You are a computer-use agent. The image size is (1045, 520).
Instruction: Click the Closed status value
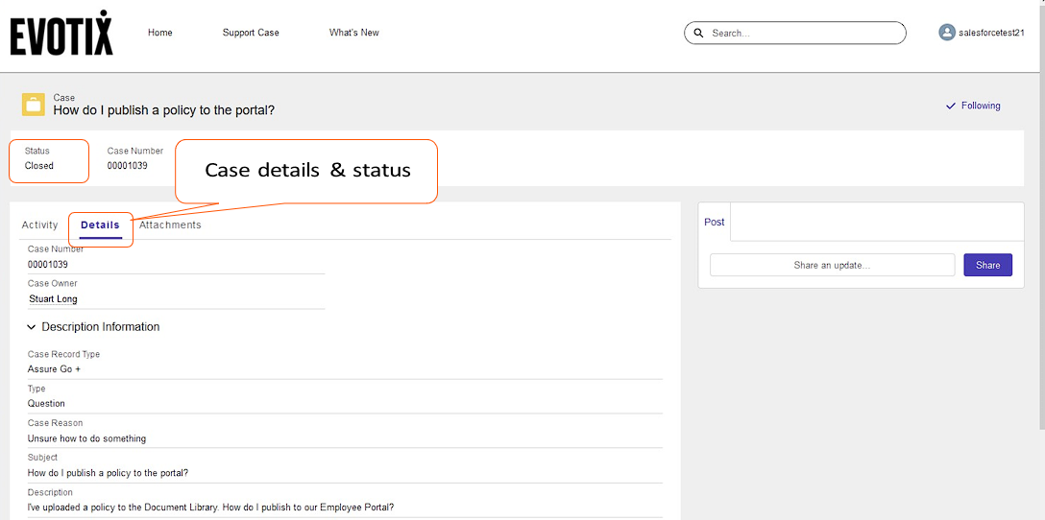point(39,166)
